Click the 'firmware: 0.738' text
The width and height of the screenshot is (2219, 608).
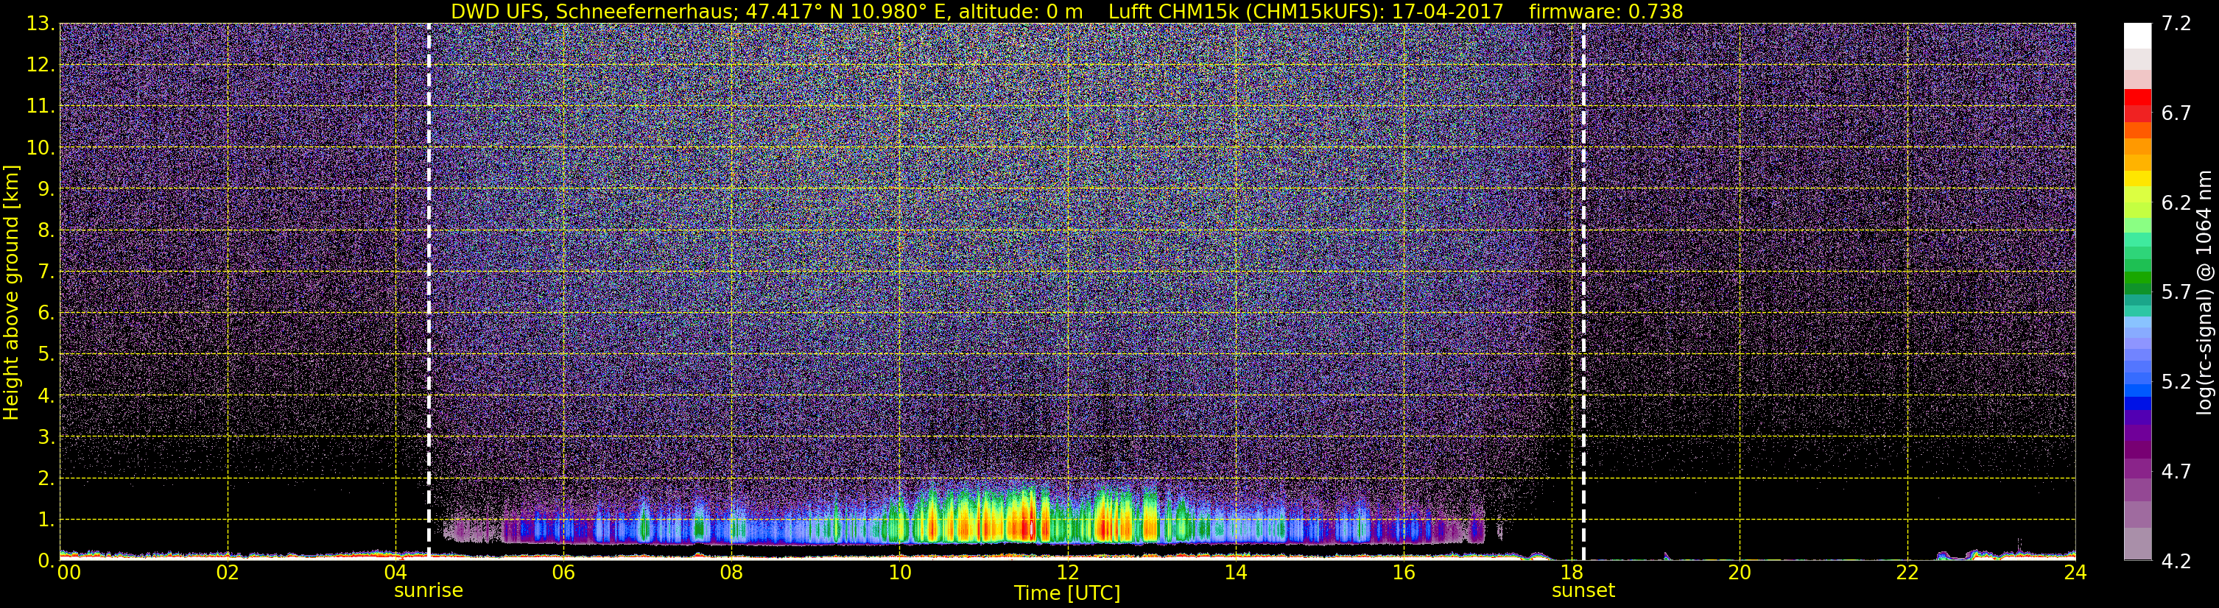1606,11
